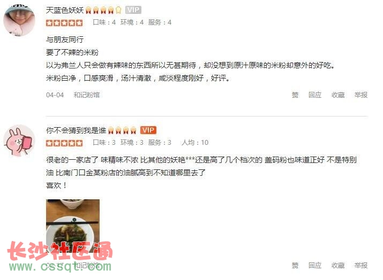This screenshot has height=280, width=383.
Task: Click the level medals beside 你不会猜到我是谁
Action: (x=122, y=130)
